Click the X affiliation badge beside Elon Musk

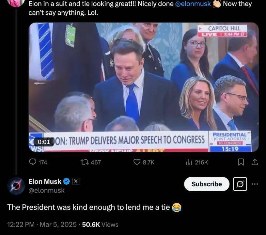[x=75, y=181]
